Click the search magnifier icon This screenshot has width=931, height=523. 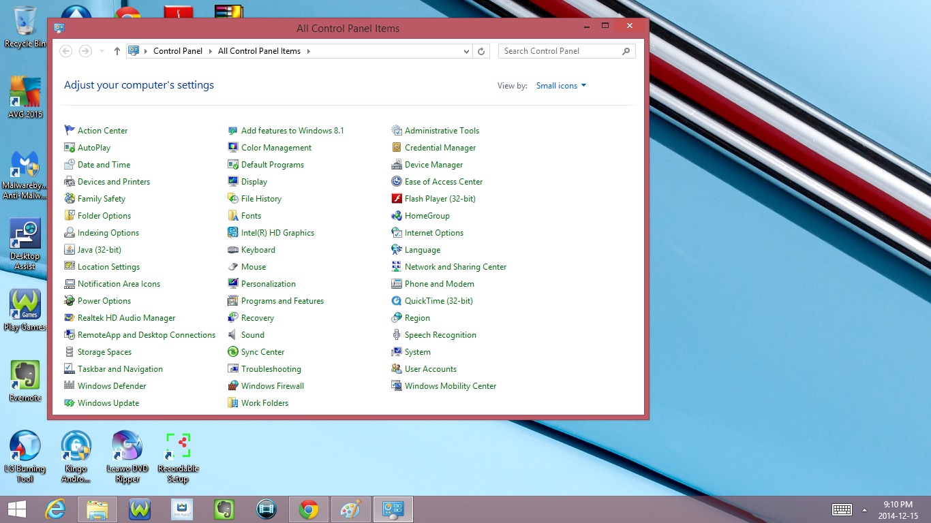626,51
